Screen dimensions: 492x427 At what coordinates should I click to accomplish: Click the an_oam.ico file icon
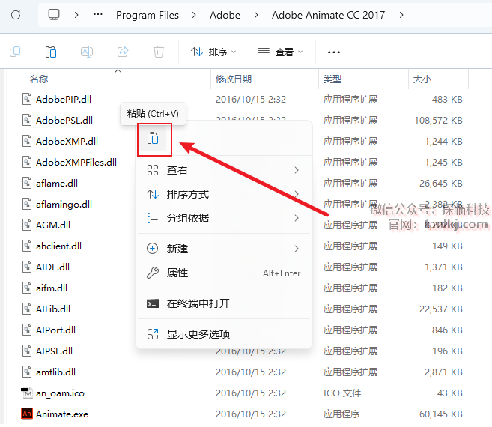[27, 393]
